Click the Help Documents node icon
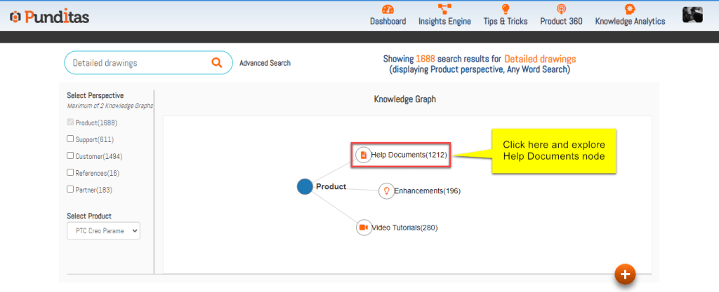The width and height of the screenshot is (719, 292). coord(363,154)
